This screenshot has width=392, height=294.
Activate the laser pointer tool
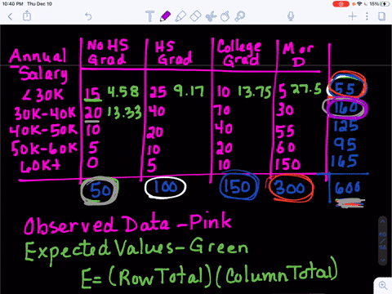(240, 16)
